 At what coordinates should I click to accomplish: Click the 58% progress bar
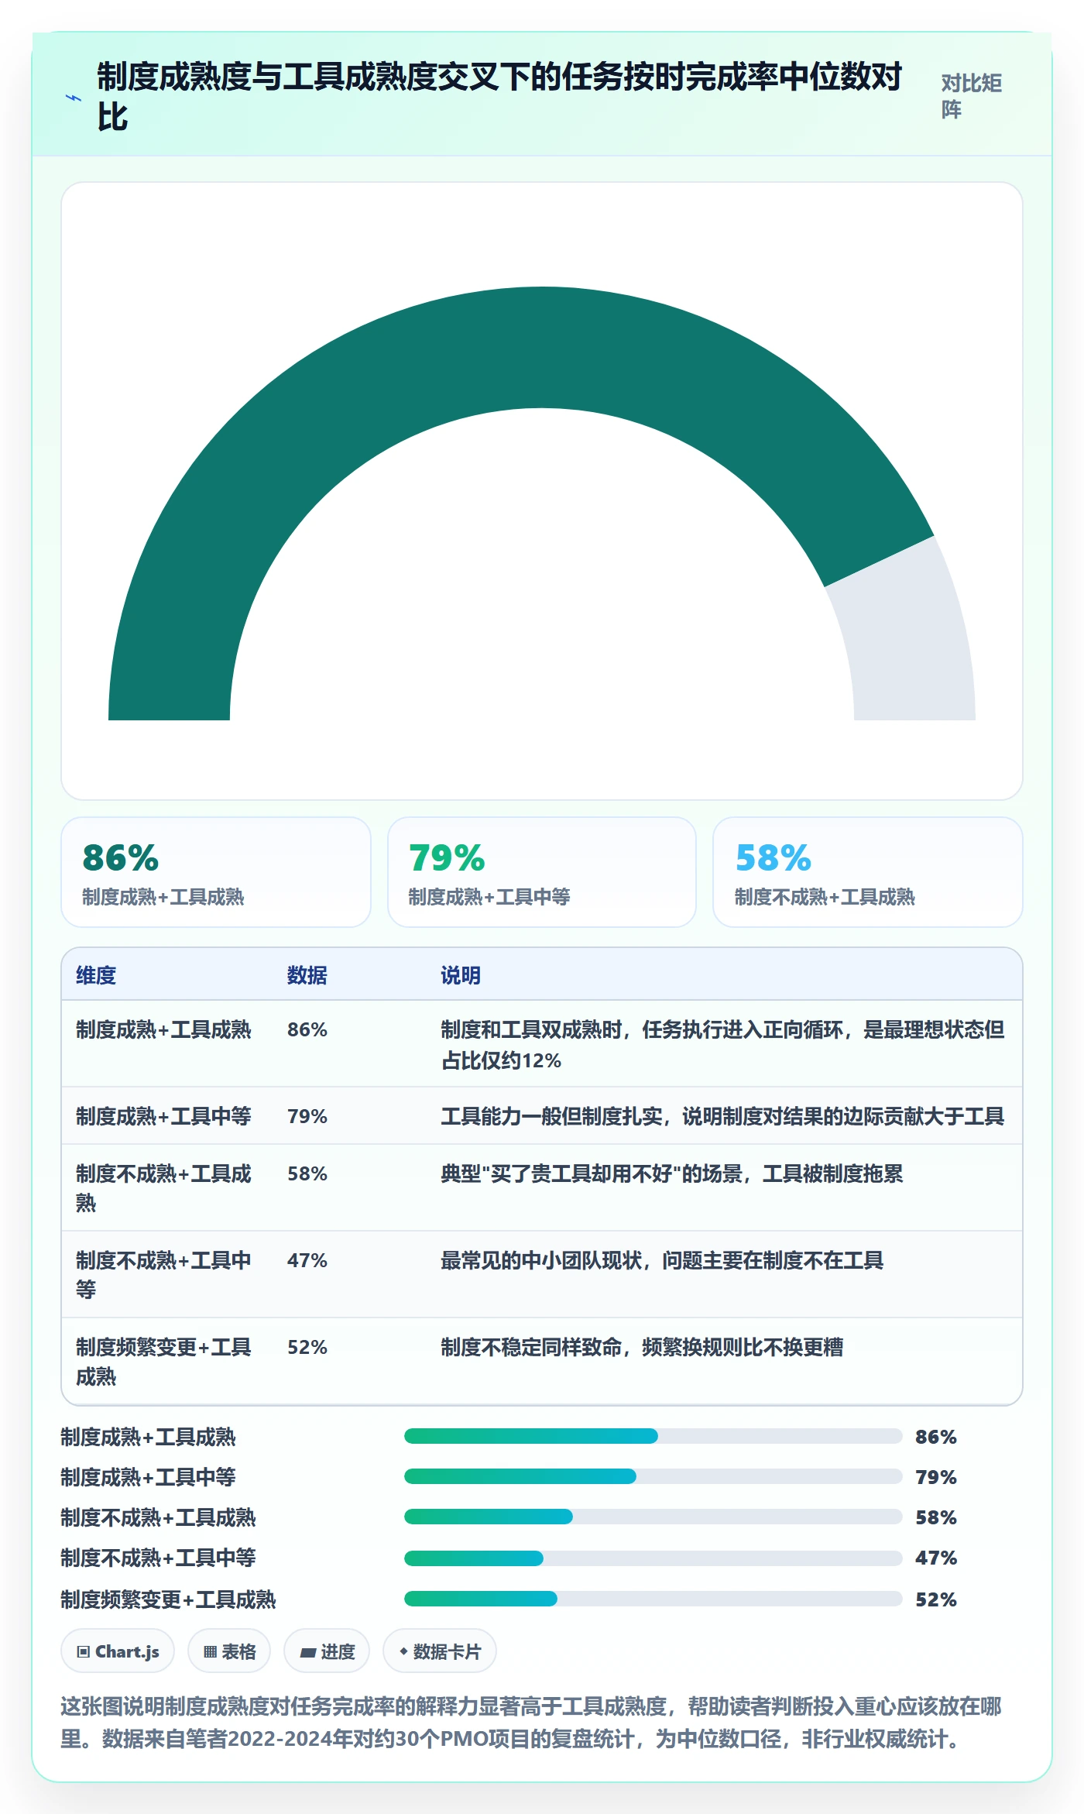(653, 1517)
